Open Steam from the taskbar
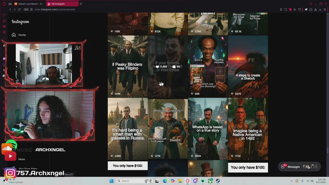Screen dimensions: 329x185 coord(218,181)
